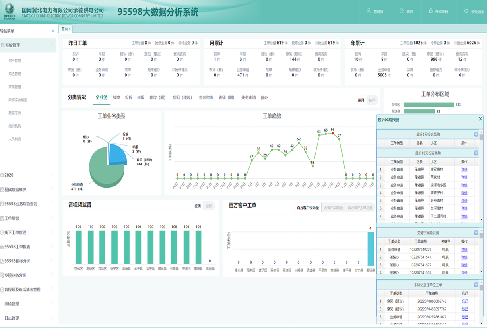Select the 举报 category tab

pyautogui.click(x=141, y=97)
